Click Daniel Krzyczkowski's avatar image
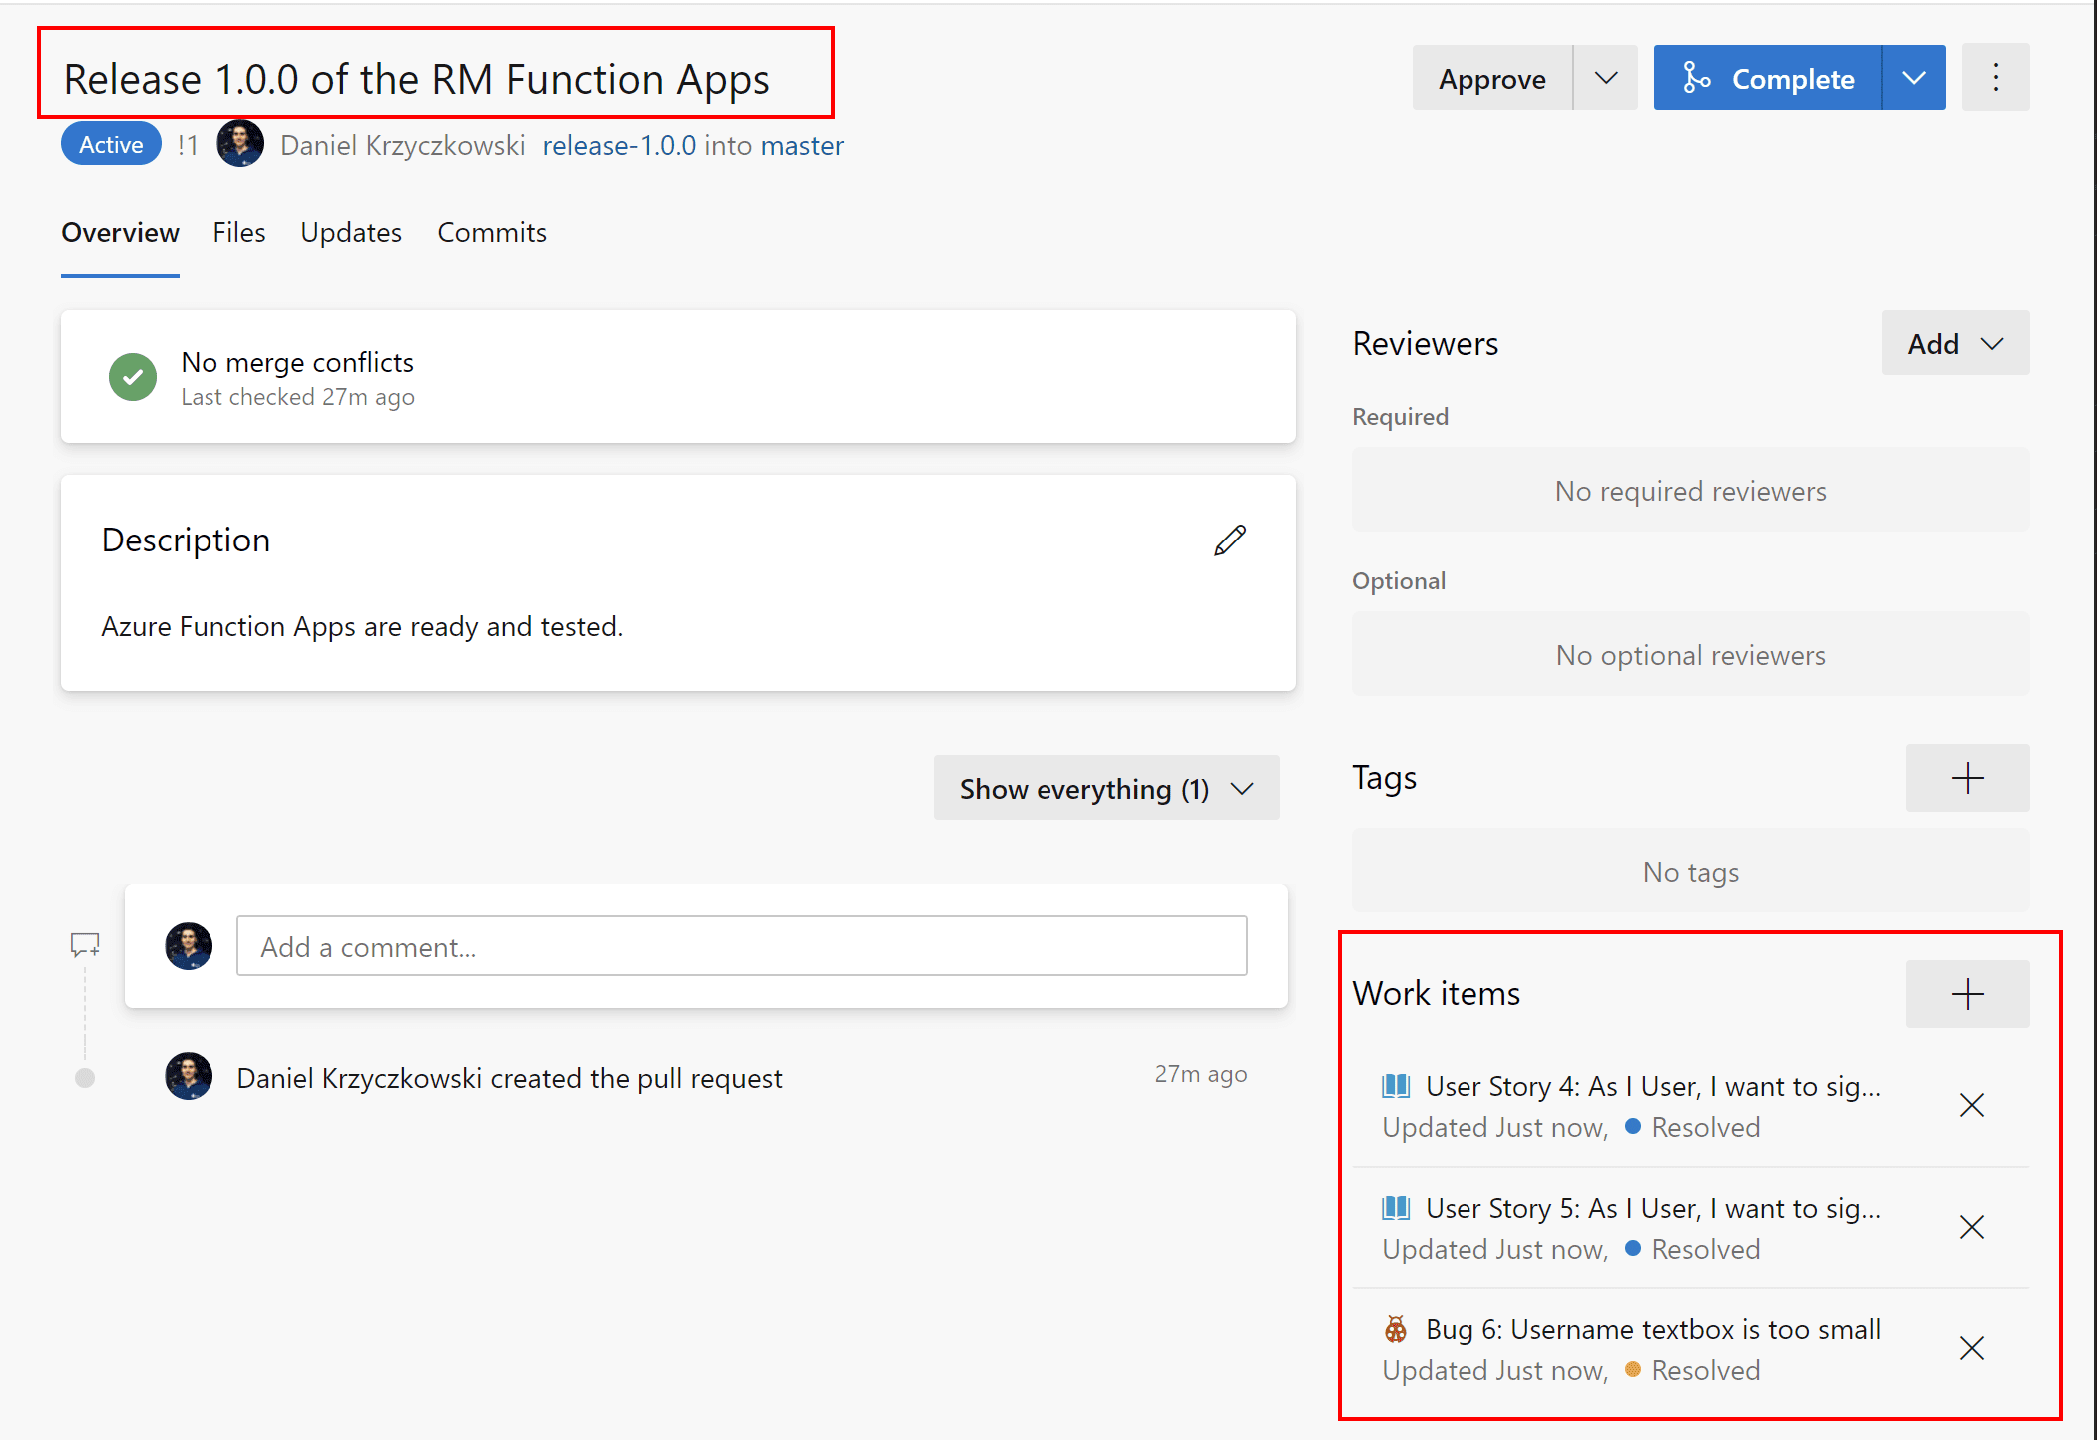 [239, 143]
